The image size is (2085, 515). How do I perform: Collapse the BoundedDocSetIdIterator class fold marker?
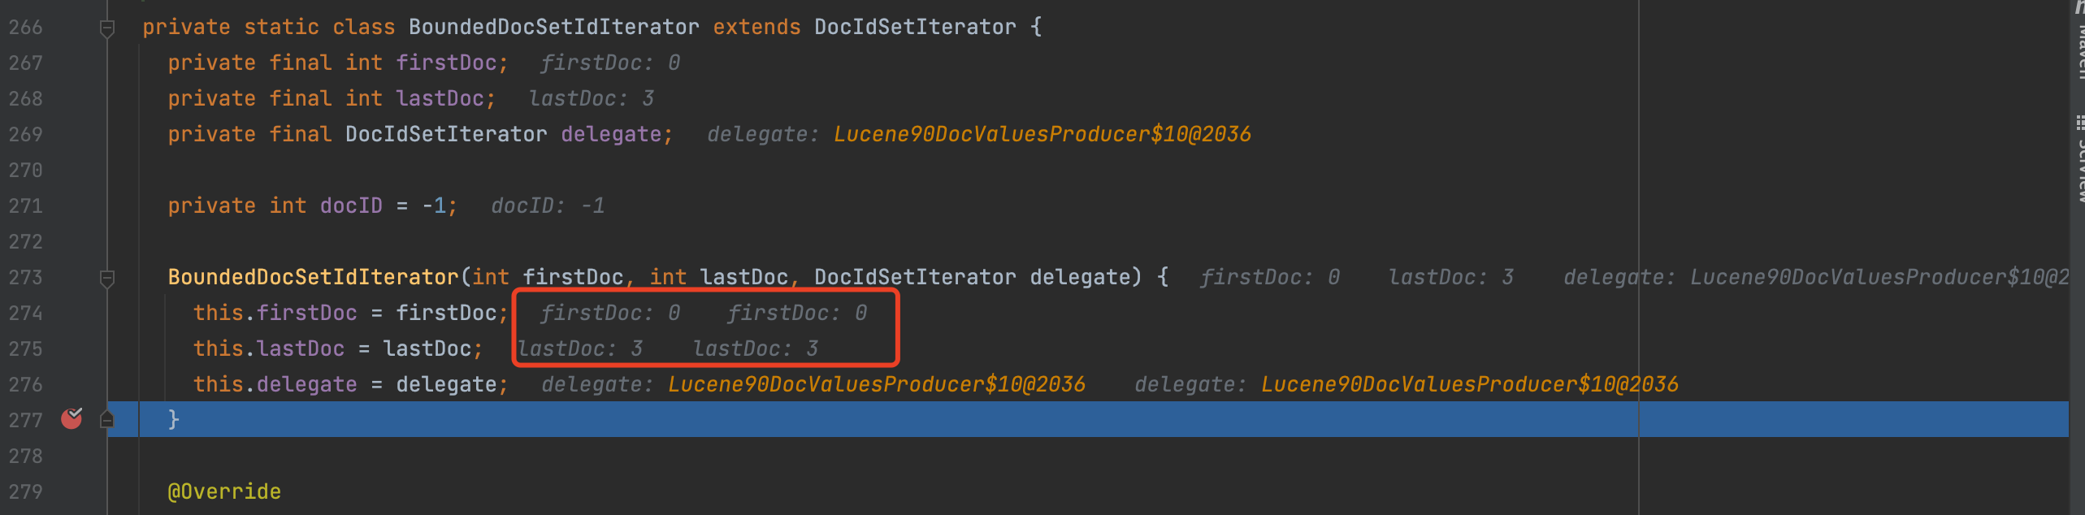106,28
